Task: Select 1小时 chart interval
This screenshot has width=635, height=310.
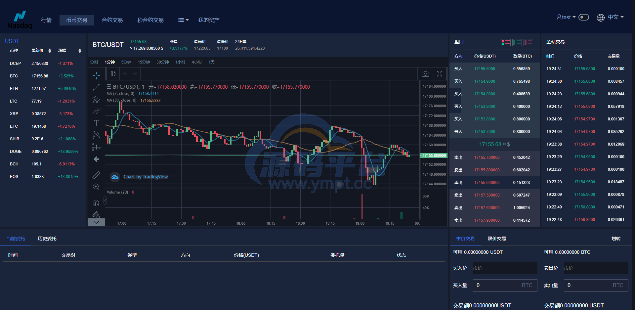Action: [x=180, y=62]
